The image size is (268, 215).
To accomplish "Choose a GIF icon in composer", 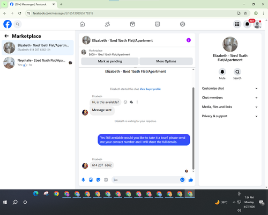I will 106,180.
